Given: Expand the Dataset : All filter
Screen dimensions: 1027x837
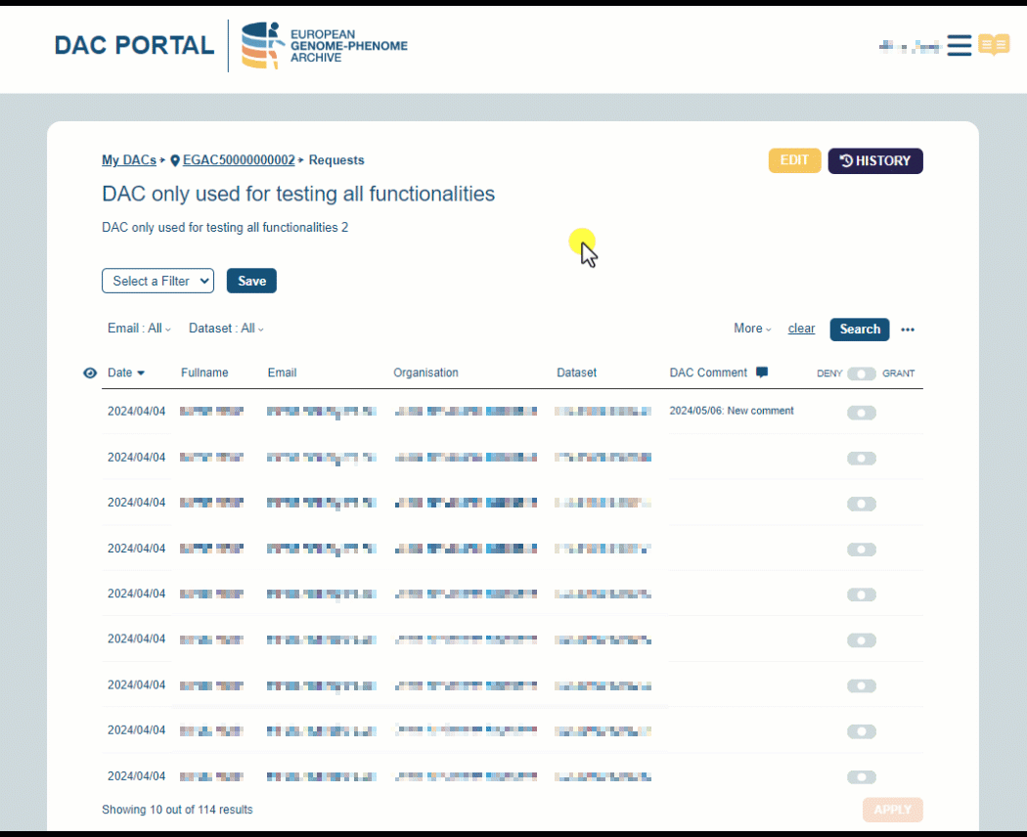Looking at the screenshot, I should point(226,329).
